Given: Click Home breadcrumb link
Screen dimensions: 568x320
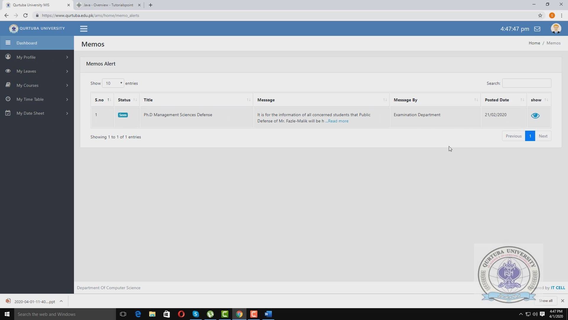Looking at the screenshot, I should 534,43.
